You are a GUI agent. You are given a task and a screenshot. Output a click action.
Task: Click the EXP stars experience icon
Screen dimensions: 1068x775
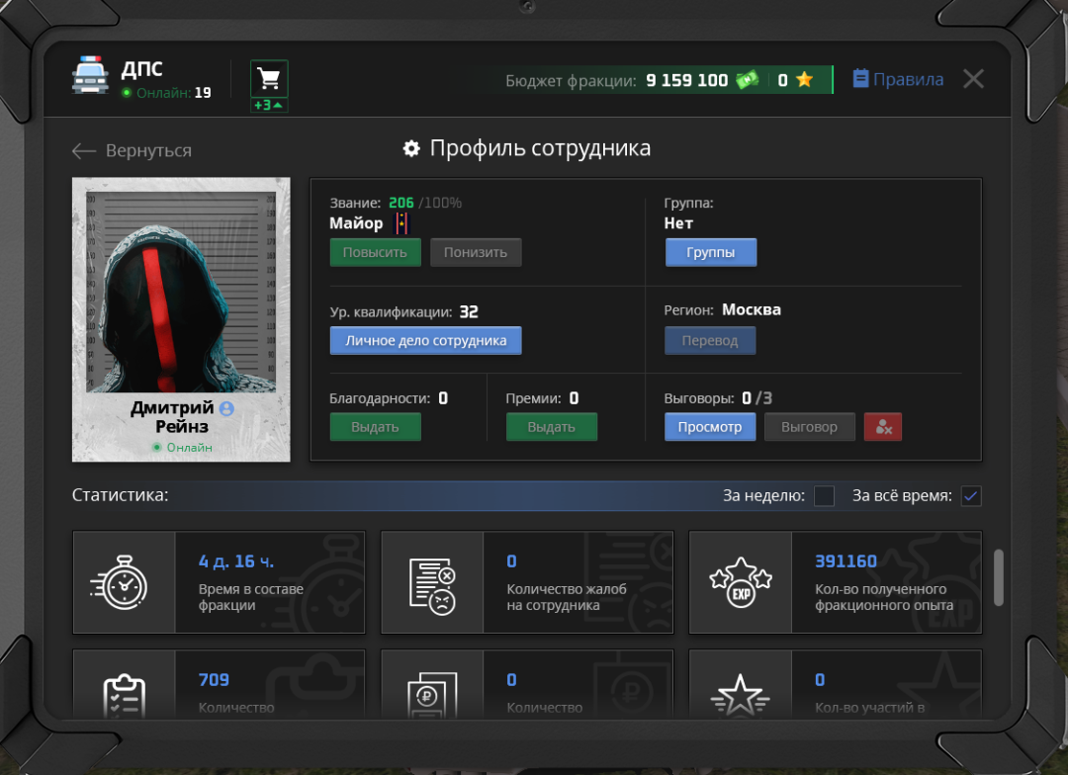click(x=741, y=583)
